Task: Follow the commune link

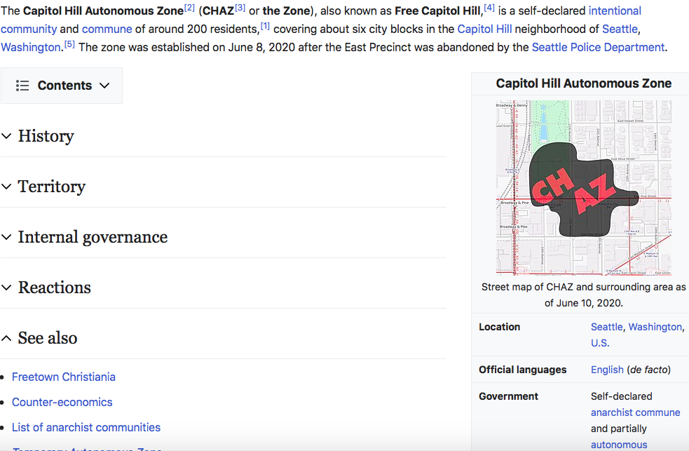Action: click(107, 29)
